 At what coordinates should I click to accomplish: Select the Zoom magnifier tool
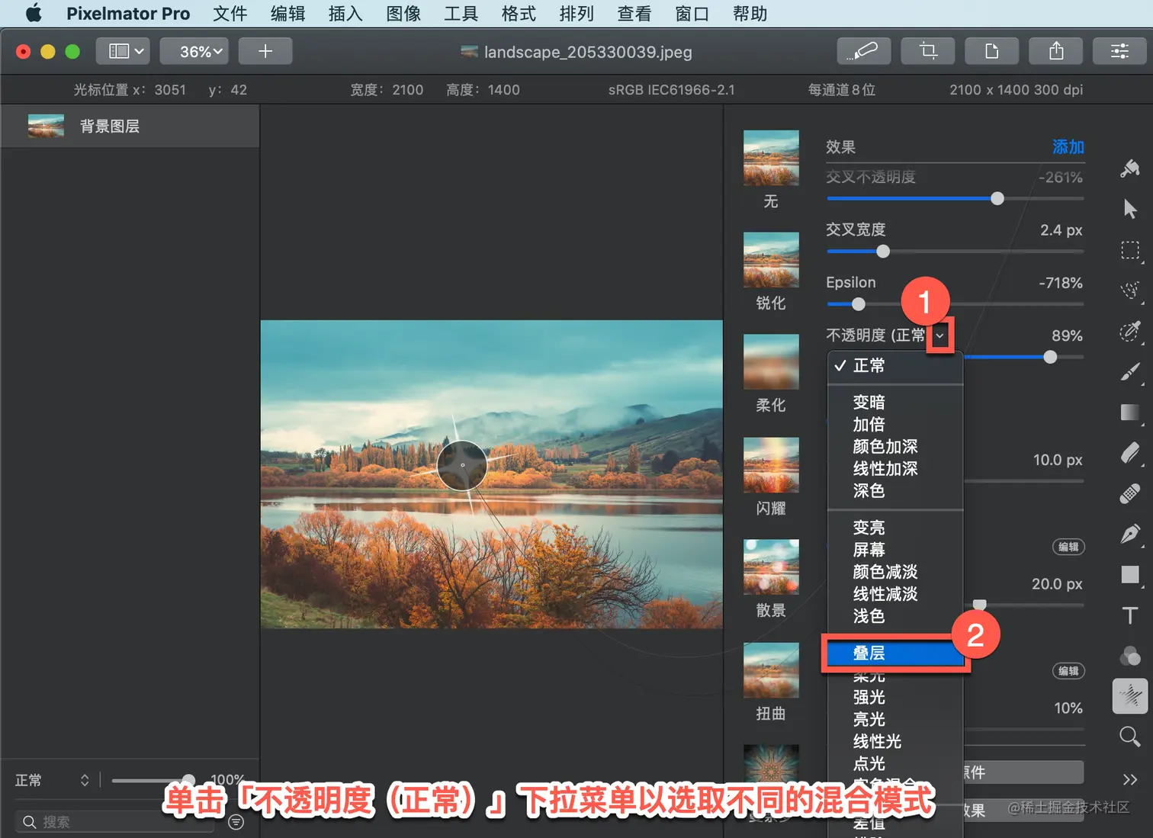tap(1130, 737)
